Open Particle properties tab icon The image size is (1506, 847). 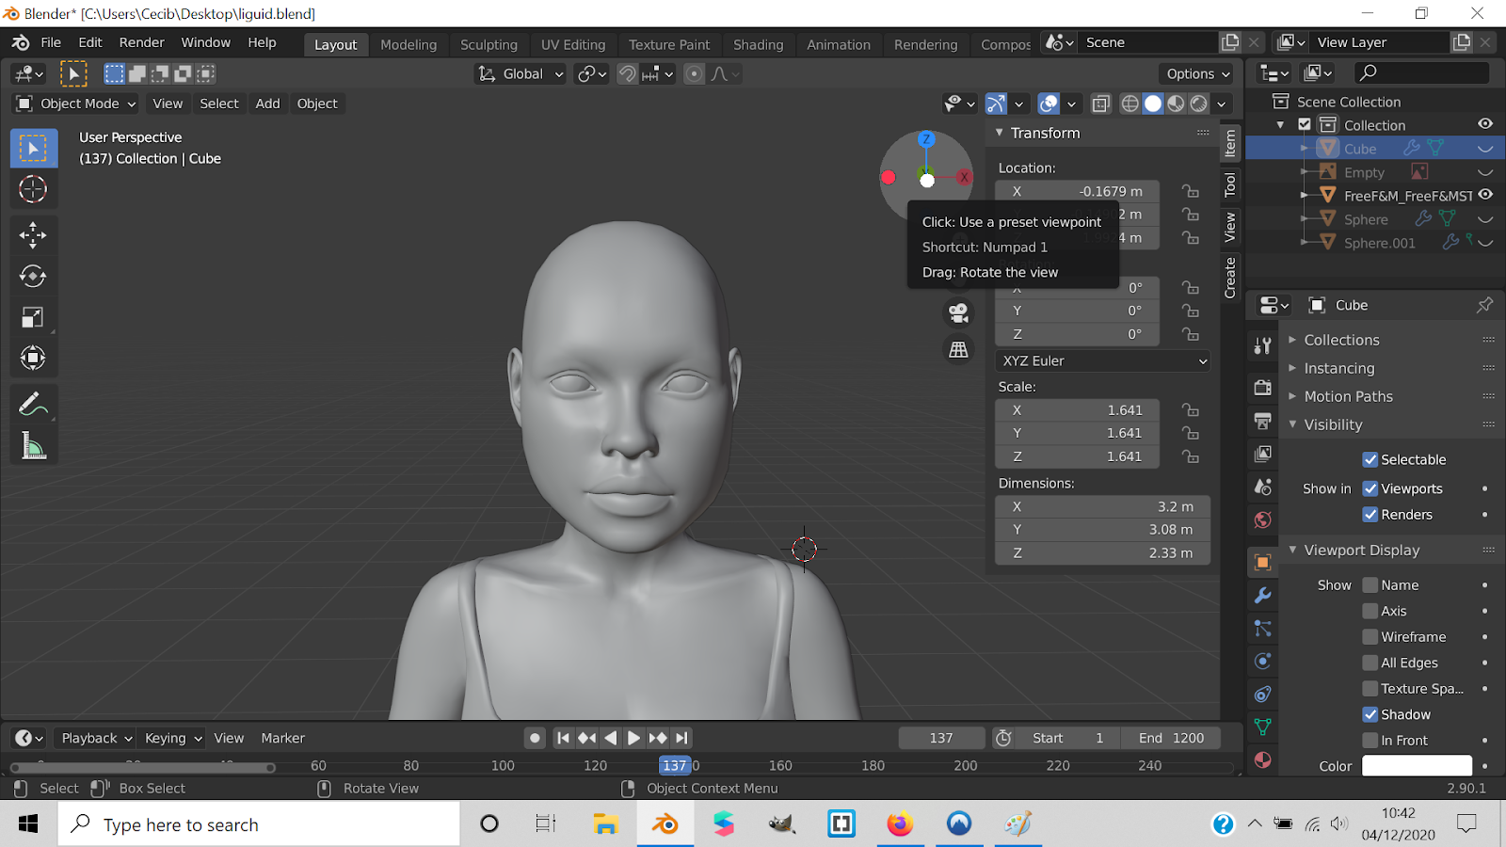[1263, 629]
